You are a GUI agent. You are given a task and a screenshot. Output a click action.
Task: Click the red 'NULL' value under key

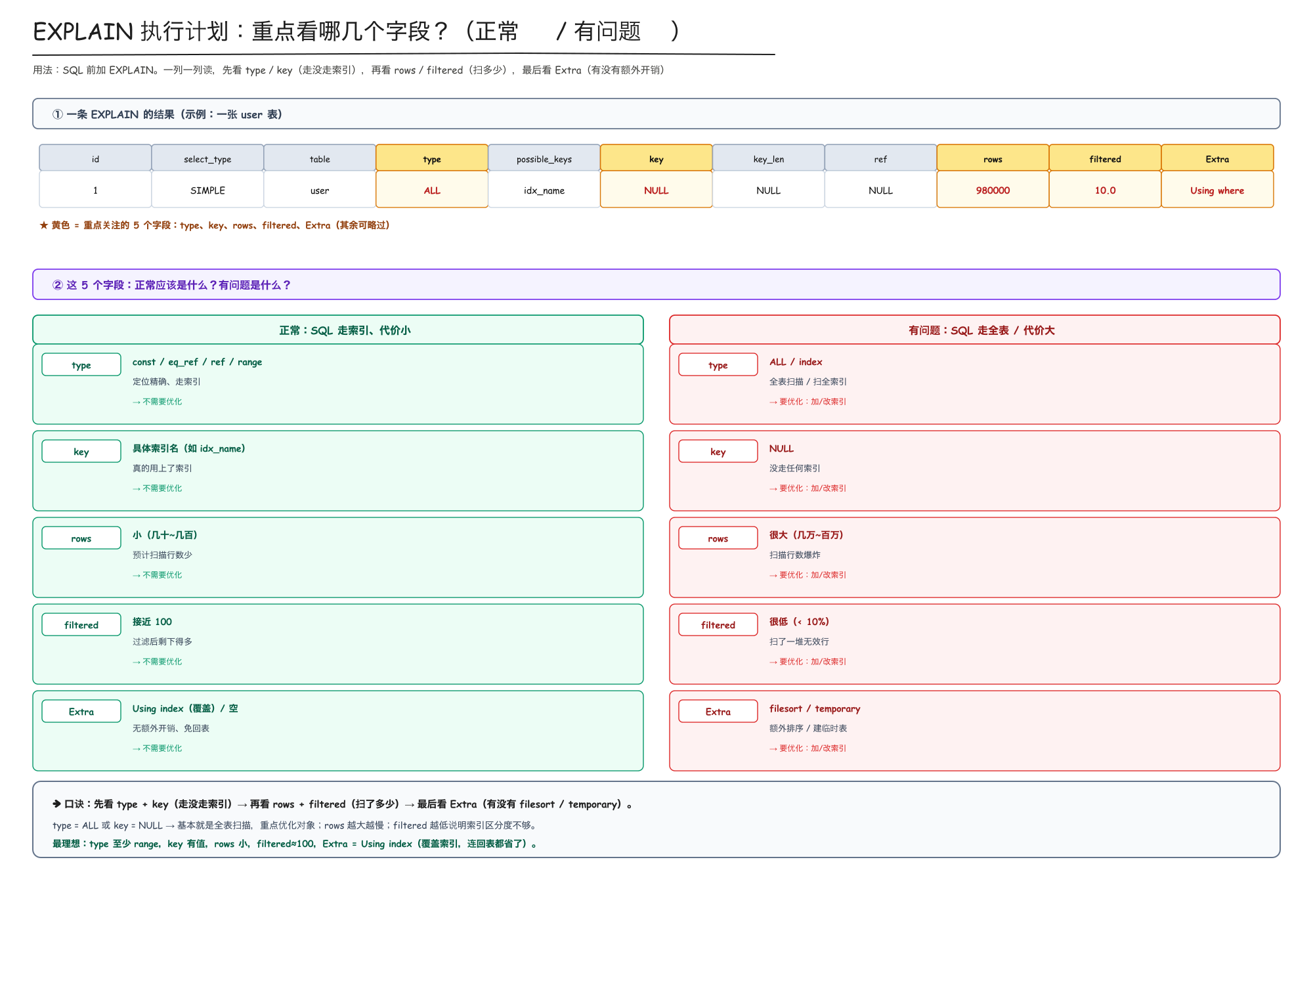click(x=656, y=190)
